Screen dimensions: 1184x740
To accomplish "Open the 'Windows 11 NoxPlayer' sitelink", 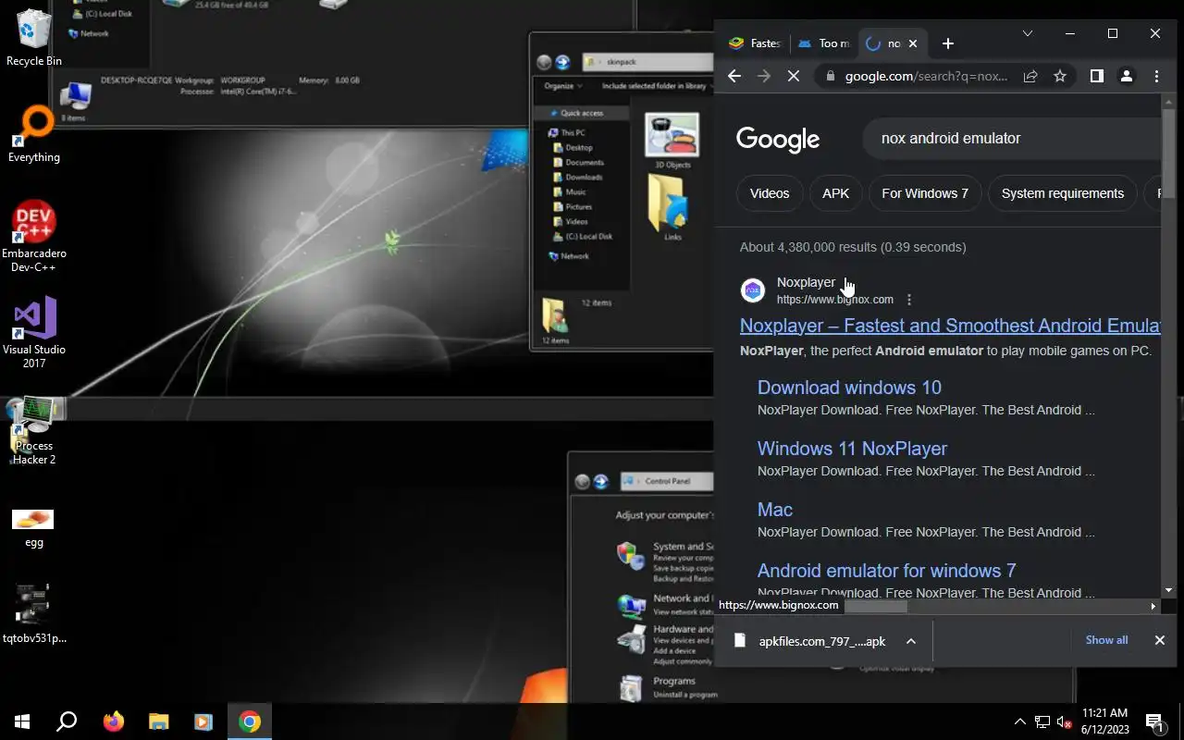I will tap(852, 449).
